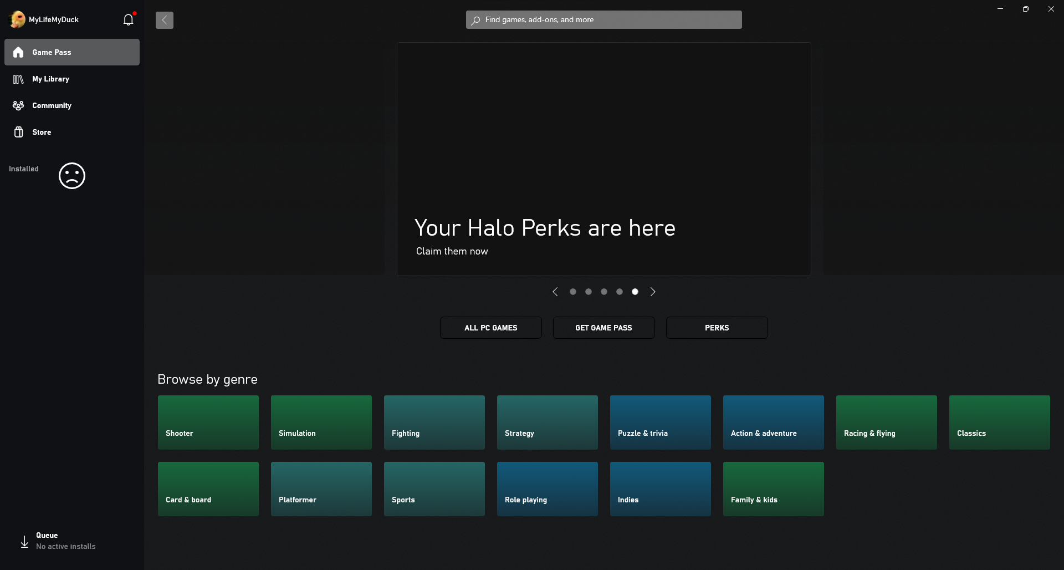Screen dimensions: 1064x570
Task: Go back using the back arrow button
Action: pos(165,20)
